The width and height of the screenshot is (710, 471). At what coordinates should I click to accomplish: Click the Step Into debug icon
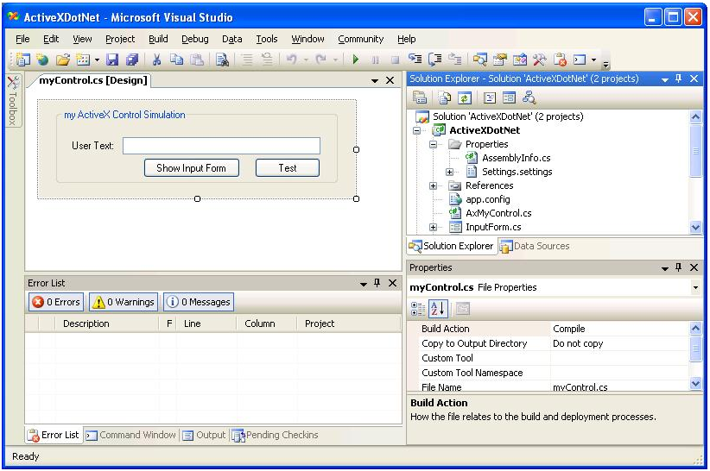[415, 59]
